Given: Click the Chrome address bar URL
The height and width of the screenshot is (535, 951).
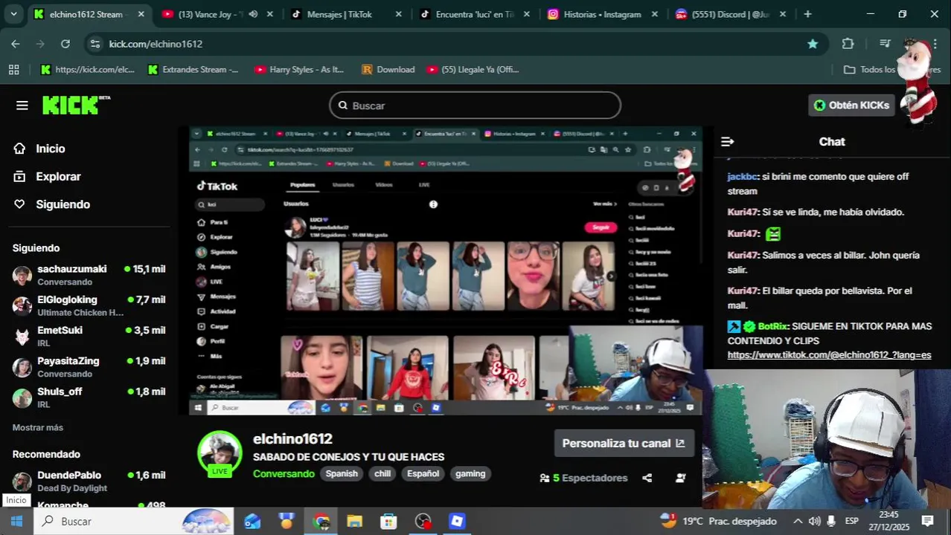Looking at the screenshot, I should [x=156, y=44].
